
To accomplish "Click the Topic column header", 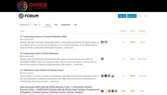I will pos(22,31).
